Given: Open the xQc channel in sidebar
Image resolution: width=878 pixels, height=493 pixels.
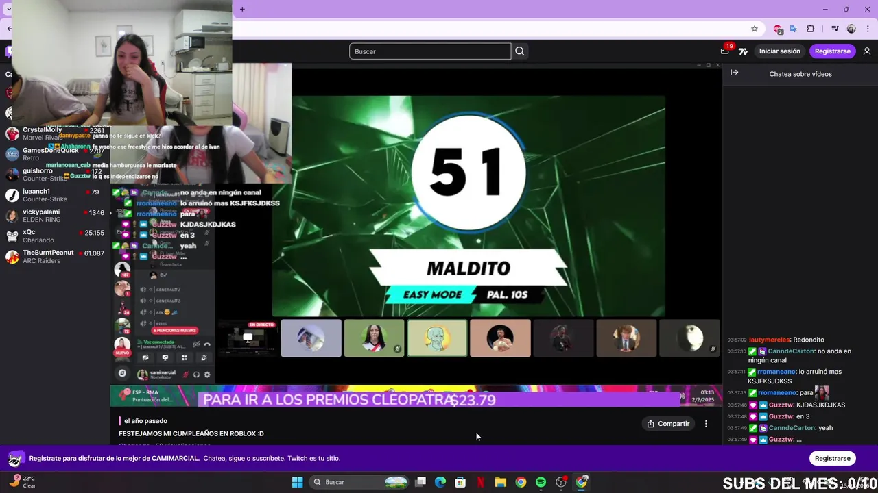Looking at the screenshot, I should pyautogui.click(x=55, y=236).
